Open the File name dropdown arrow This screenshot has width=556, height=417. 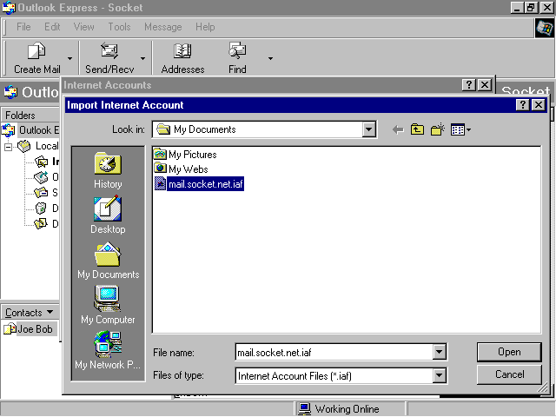point(439,352)
